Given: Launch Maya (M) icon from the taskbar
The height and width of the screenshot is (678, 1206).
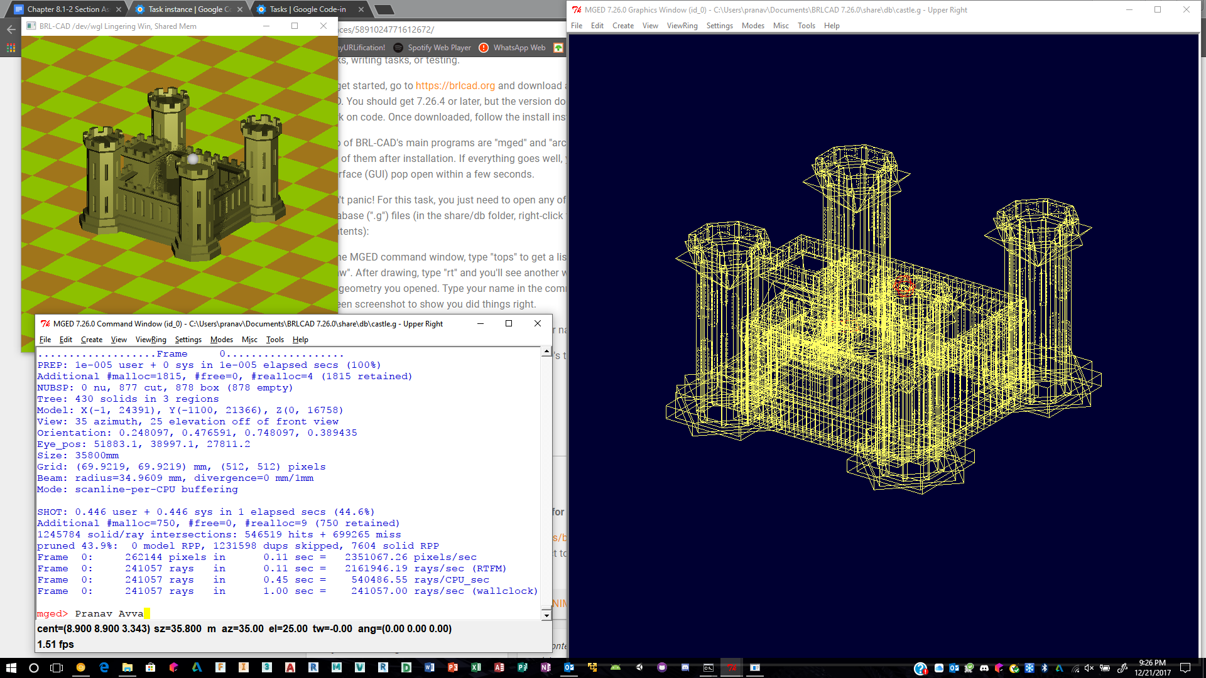Looking at the screenshot, I should click(336, 667).
